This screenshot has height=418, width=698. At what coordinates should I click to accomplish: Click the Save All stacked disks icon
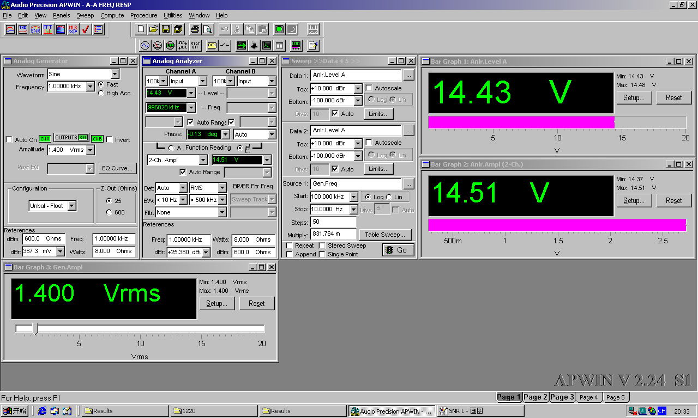point(178,29)
